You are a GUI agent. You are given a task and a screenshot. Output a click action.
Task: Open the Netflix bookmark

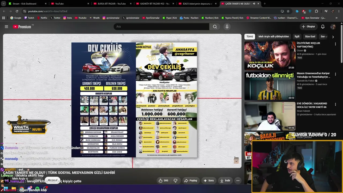pos(42,18)
